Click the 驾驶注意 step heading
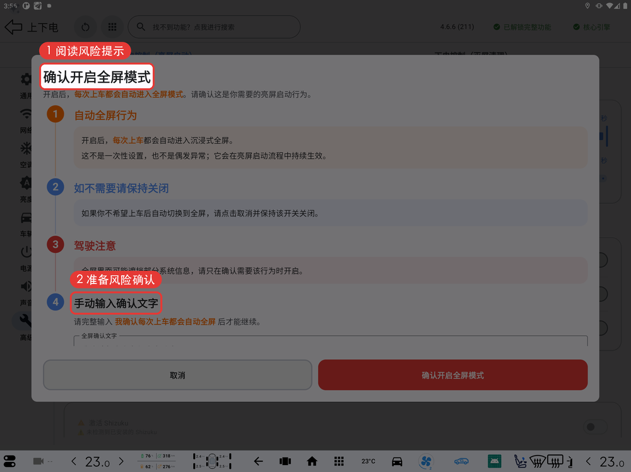The image size is (631, 472). click(95, 246)
